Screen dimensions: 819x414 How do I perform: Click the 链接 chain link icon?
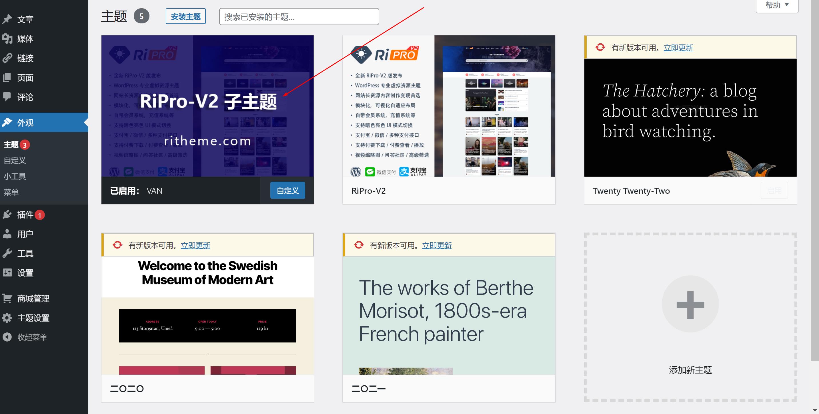[x=7, y=58]
